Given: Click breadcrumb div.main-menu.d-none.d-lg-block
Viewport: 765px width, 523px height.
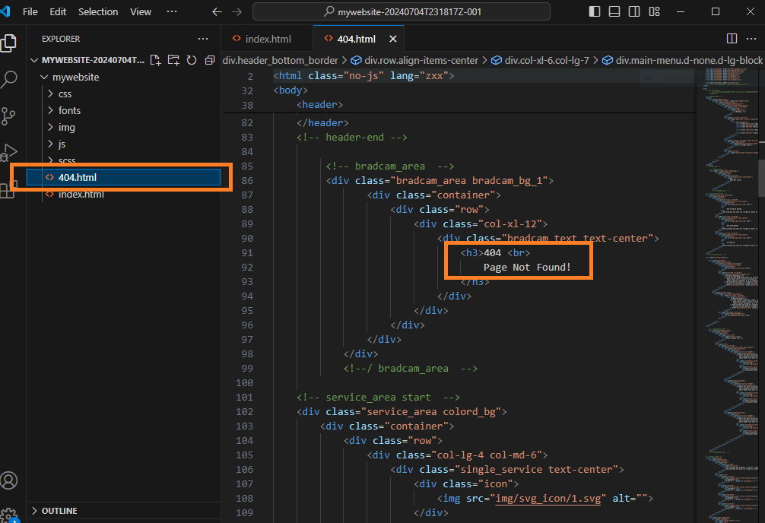Looking at the screenshot, I should 683,60.
